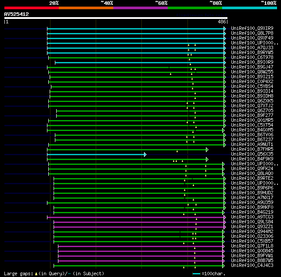Click the UniRef100_B9RYW5 label

252,53
